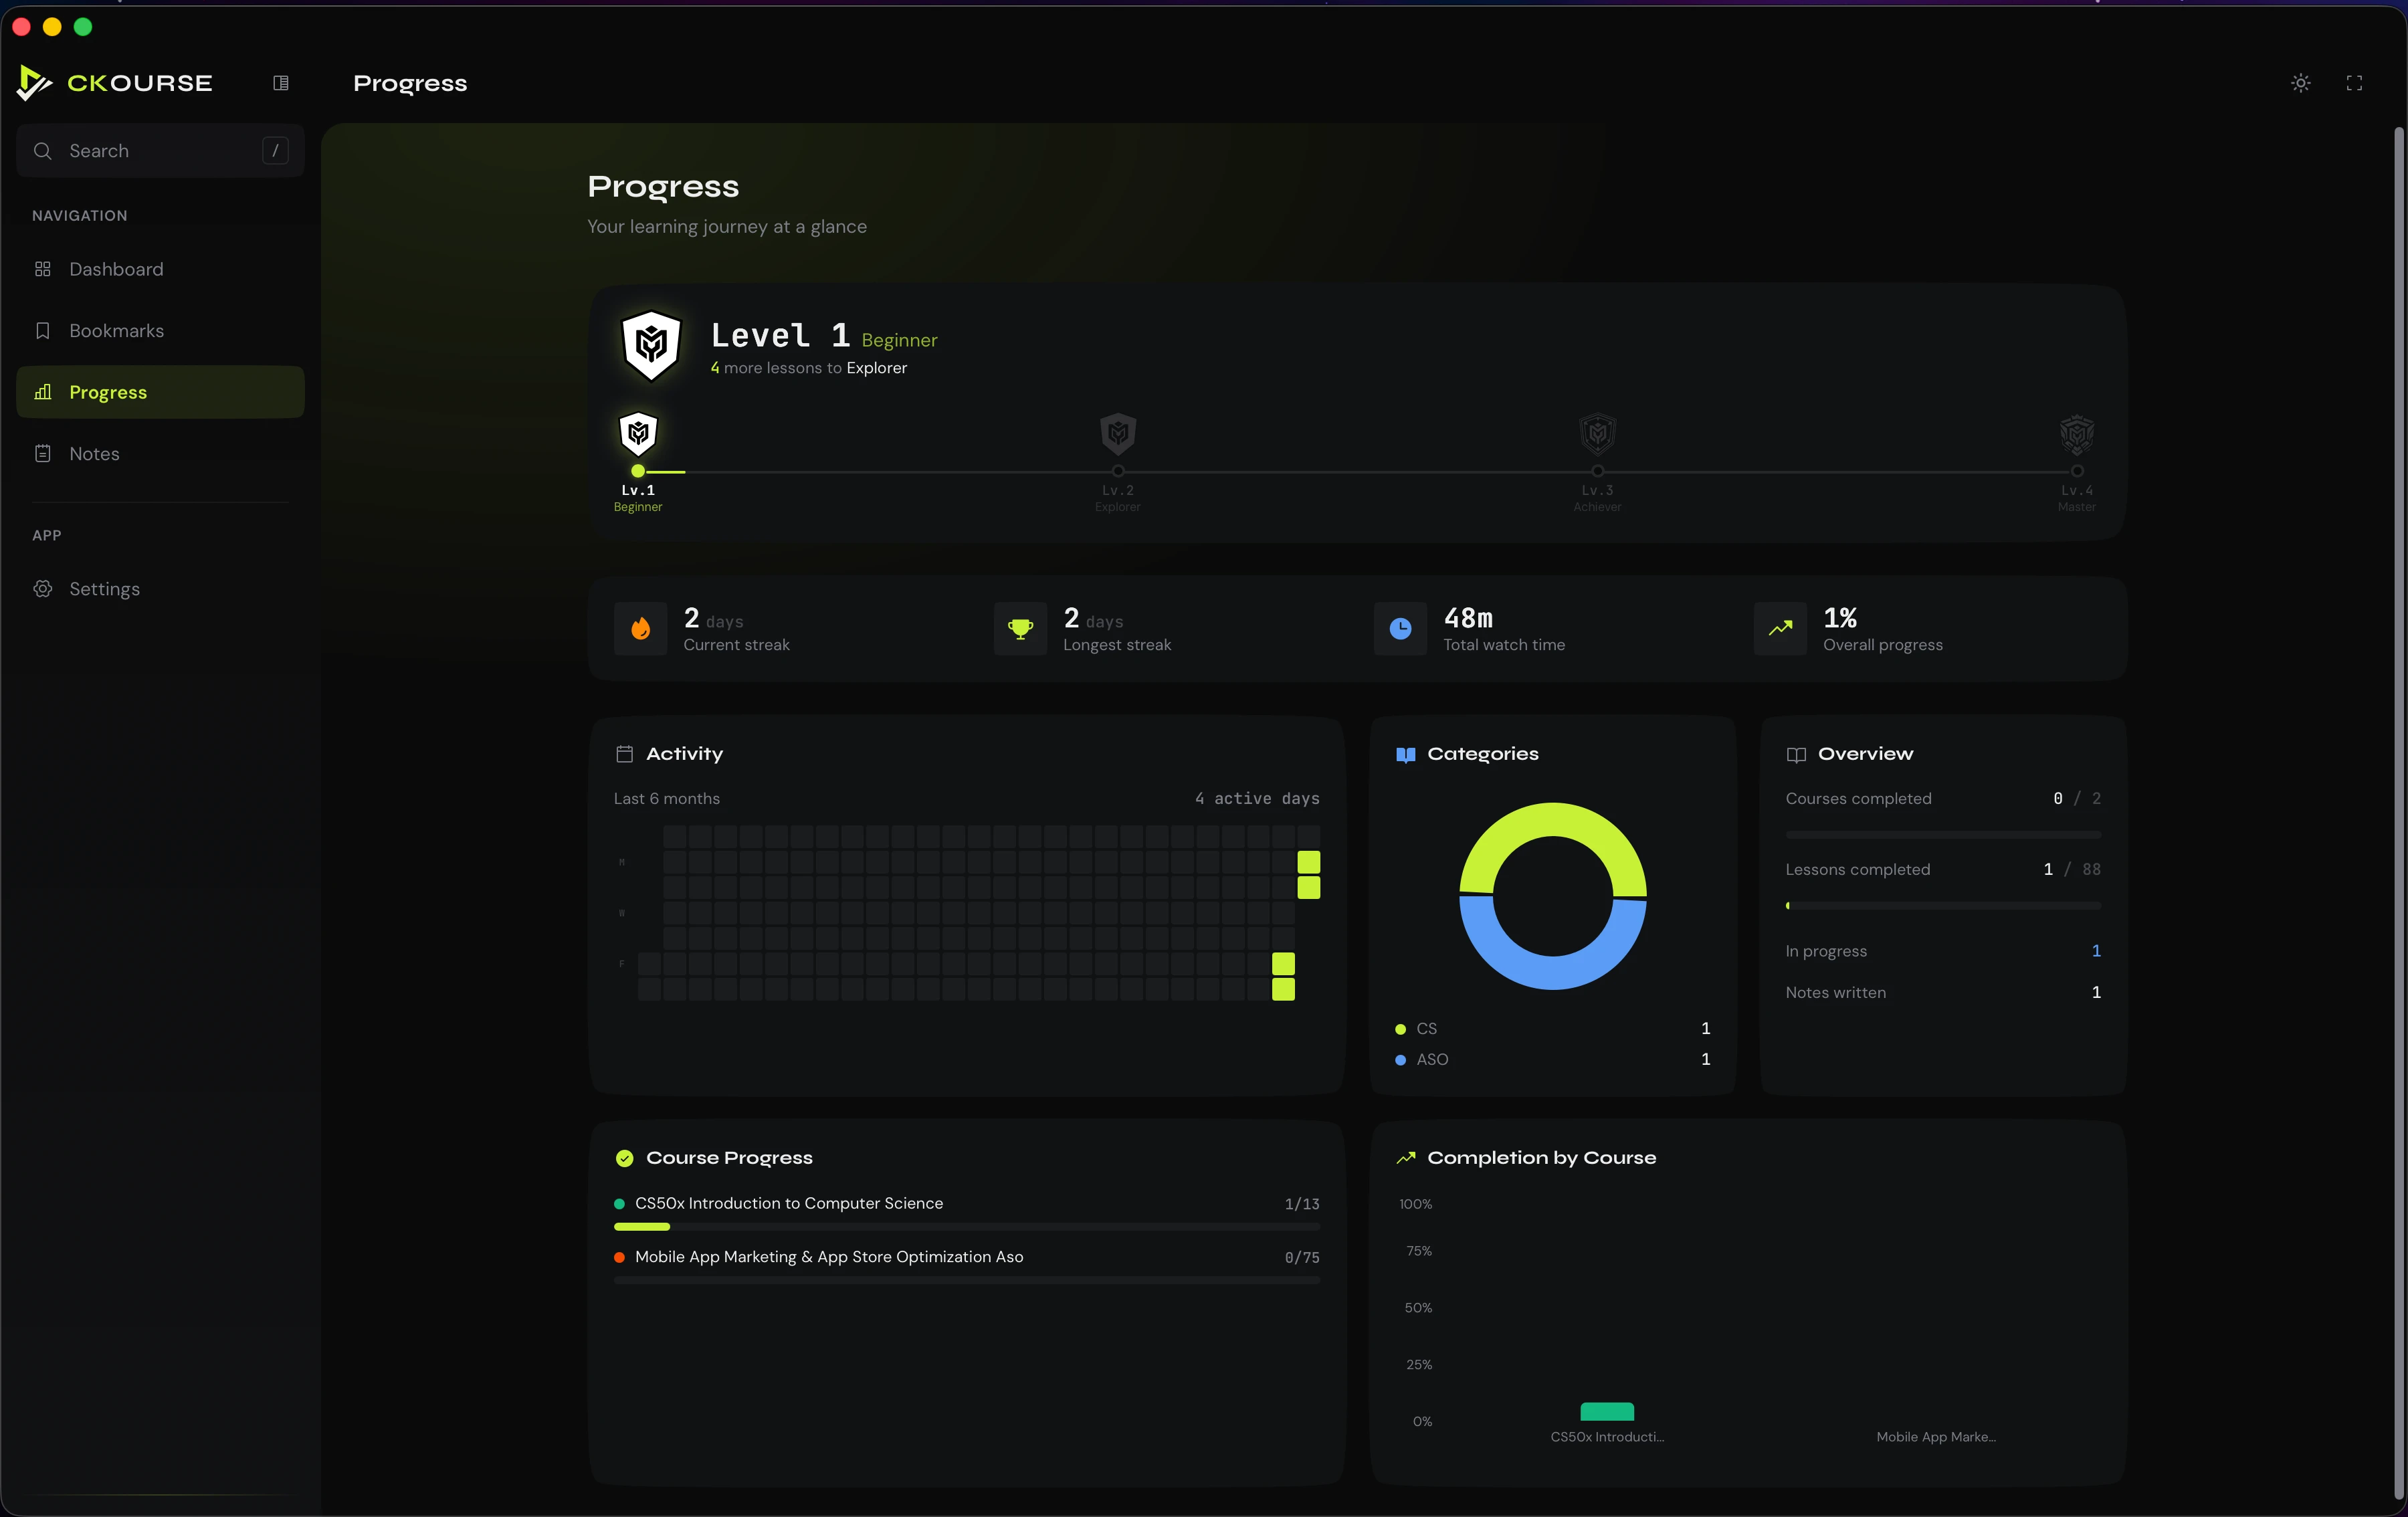Click the clock total watch time icon
The width and height of the screenshot is (2408, 1517).
pos(1400,629)
